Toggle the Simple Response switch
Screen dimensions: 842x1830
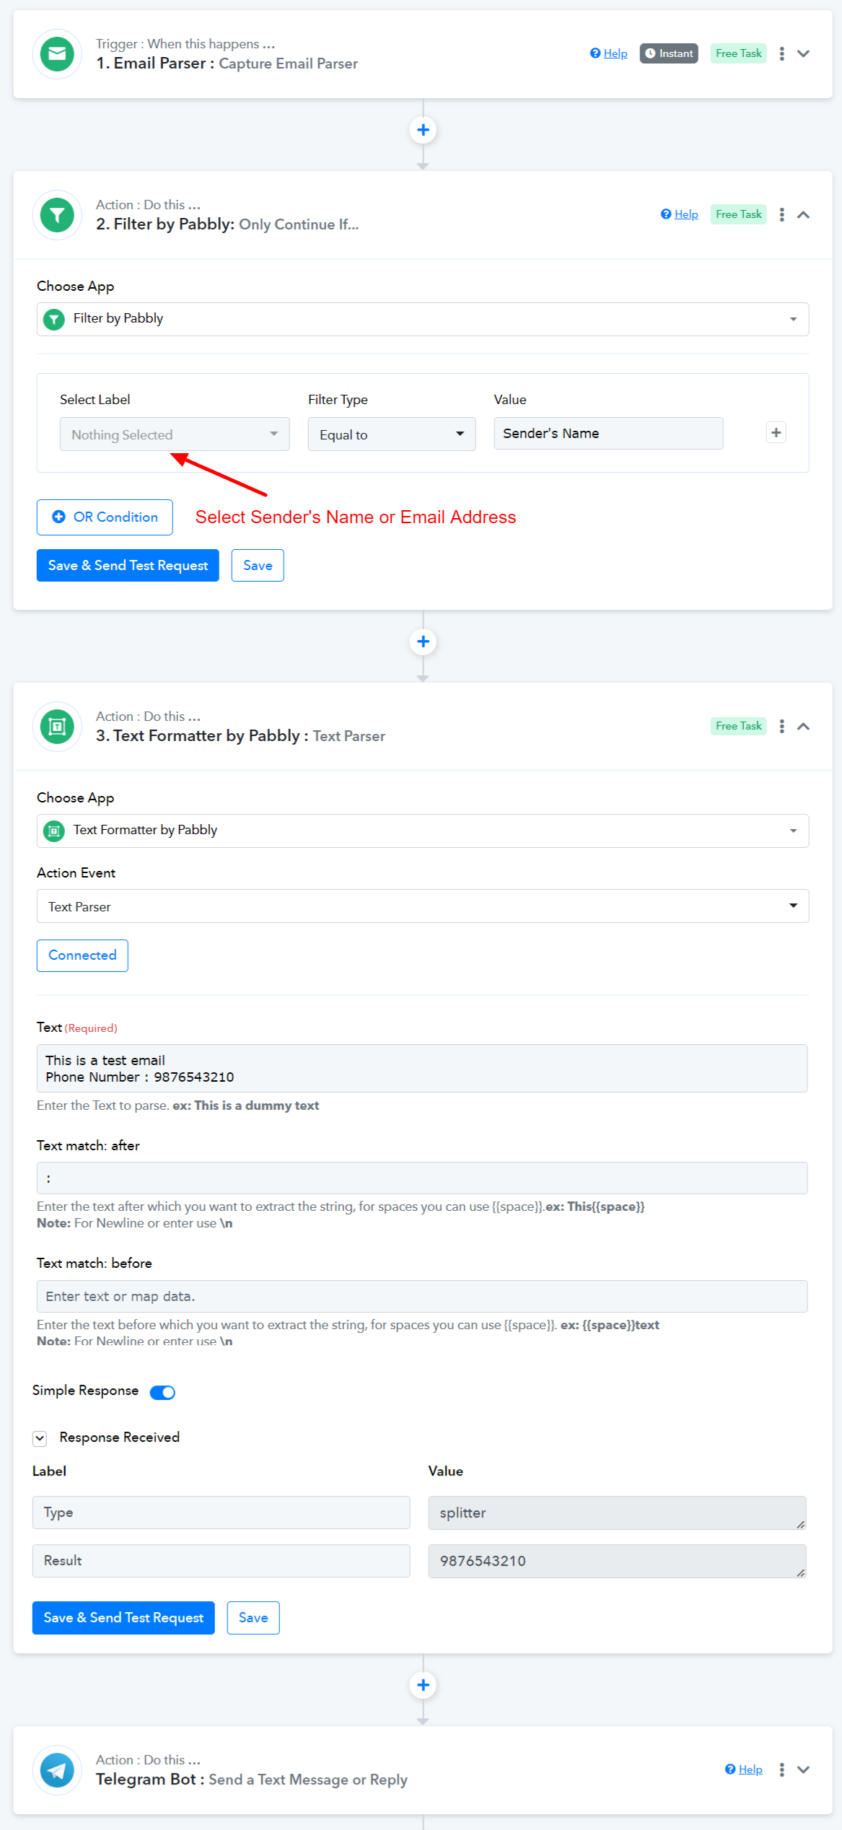162,1393
